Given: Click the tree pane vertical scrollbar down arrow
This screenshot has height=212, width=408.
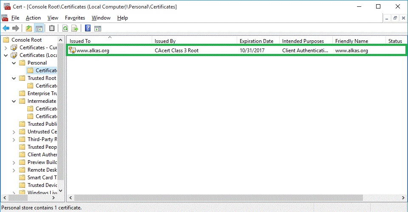Looking at the screenshot, I should click(60, 191).
